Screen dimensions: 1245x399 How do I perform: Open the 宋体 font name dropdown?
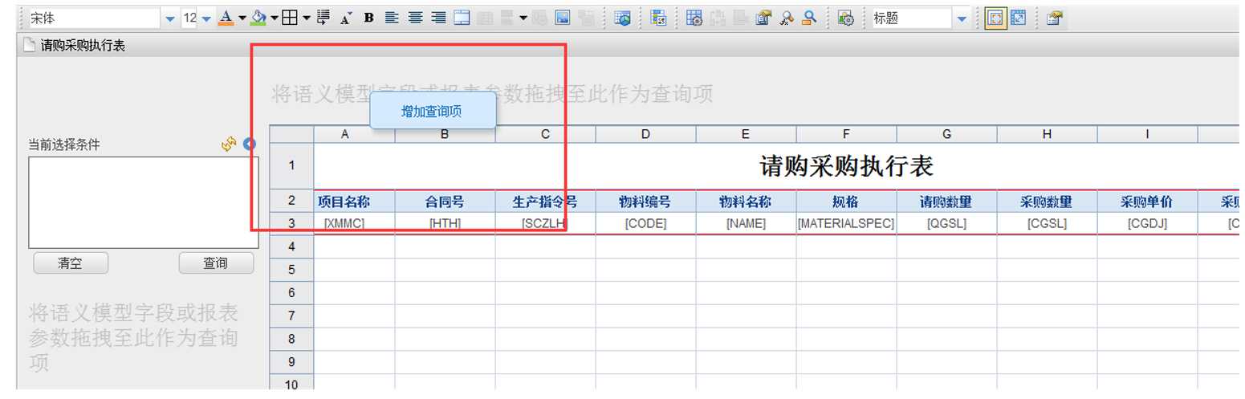(x=169, y=18)
